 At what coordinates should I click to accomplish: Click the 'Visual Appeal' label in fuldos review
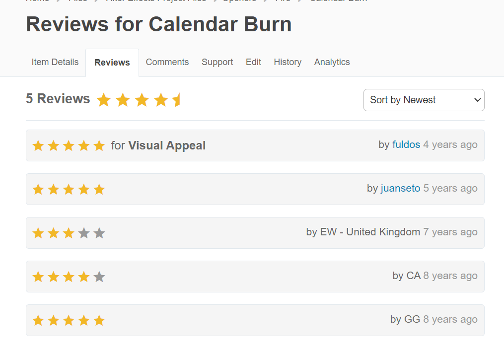click(x=167, y=145)
